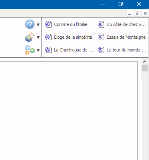Open La Chartreuse de … entry
This screenshot has height=160, width=149.
[74, 50]
